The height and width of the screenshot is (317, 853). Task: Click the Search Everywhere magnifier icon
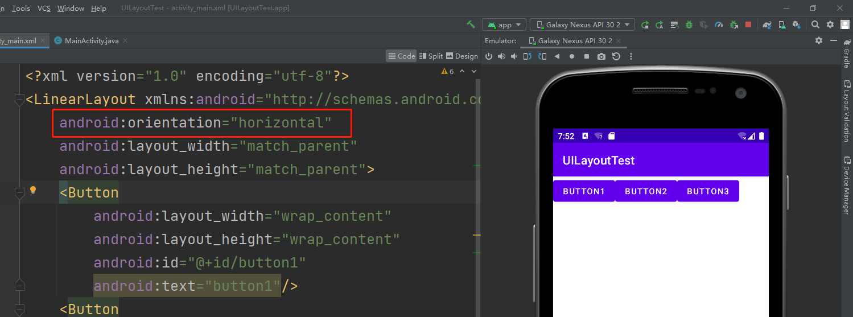pyautogui.click(x=815, y=24)
